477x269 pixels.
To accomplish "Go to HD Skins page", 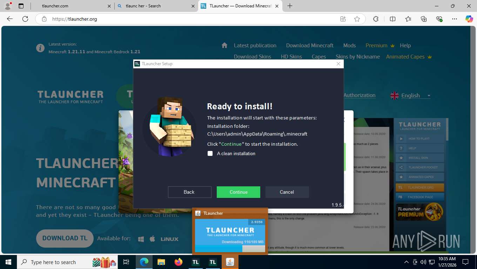I will 291,57.
